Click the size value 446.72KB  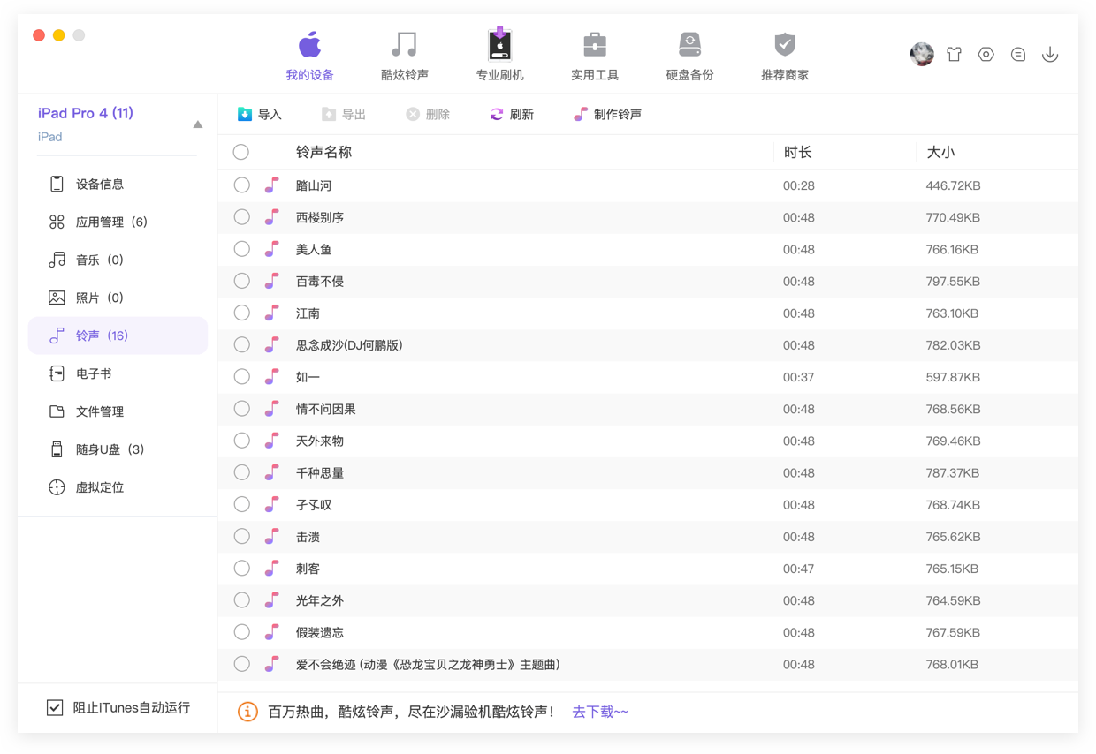click(x=953, y=185)
